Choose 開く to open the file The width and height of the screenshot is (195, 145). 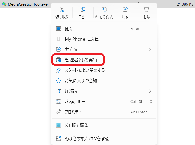(x=69, y=29)
